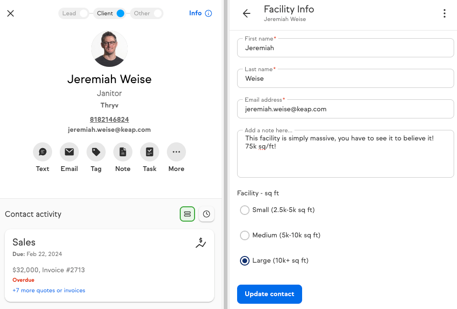457x309 pixels.
Task: Switch contact type to Lead
Action: click(74, 13)
